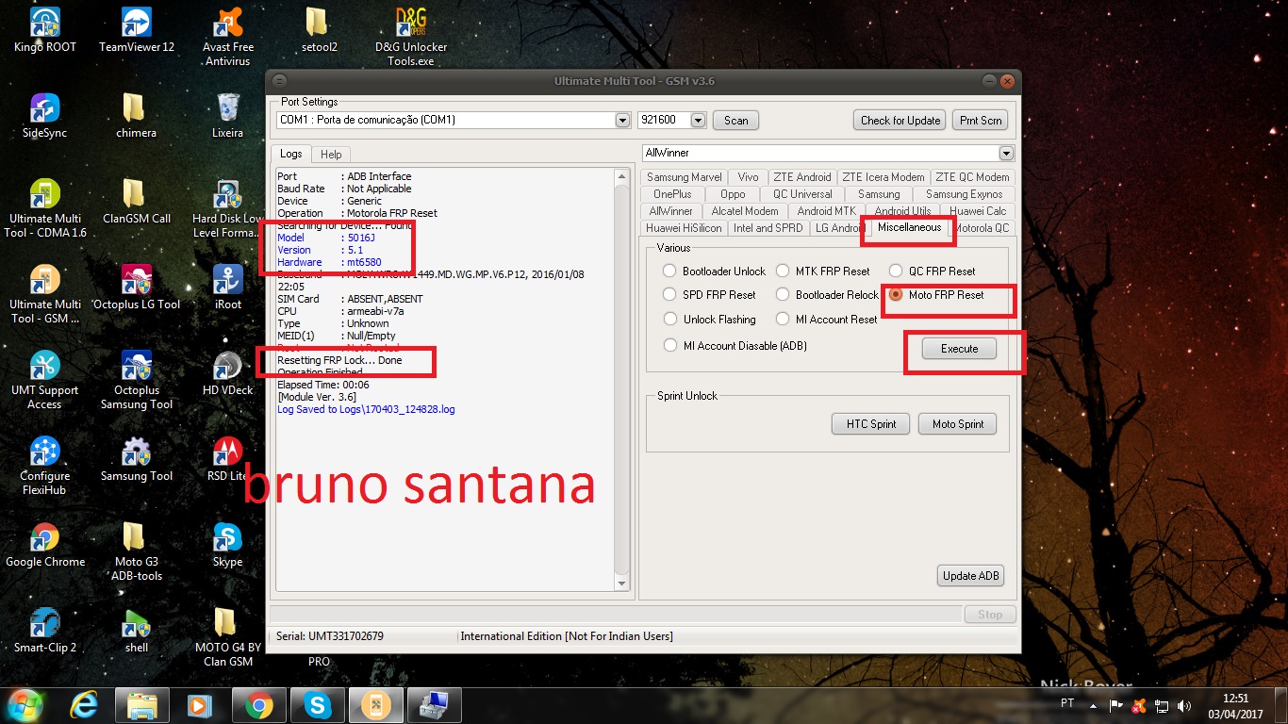Open the Windows Start menu
1288x724 pixels.
tap(25, 705)
